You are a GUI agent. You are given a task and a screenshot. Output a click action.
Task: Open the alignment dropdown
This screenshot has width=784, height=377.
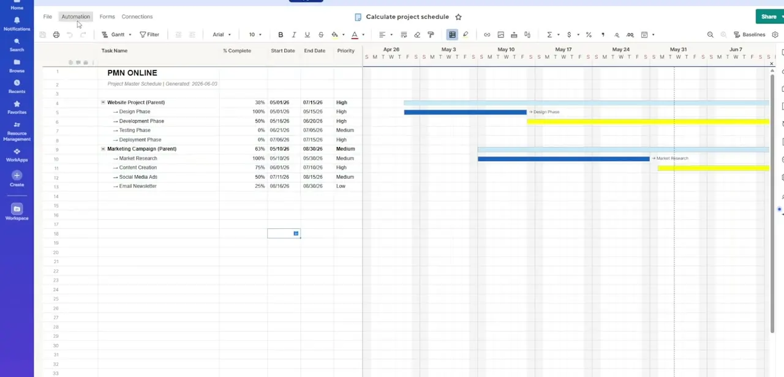tap(385, 35)
